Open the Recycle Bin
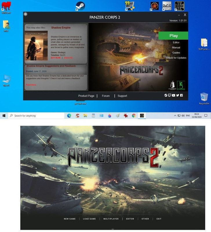Image resolution: width=211 pixels, height=232 pixels. click(x=204, y=99)
